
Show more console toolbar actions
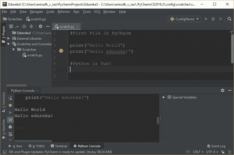point(10,140)
